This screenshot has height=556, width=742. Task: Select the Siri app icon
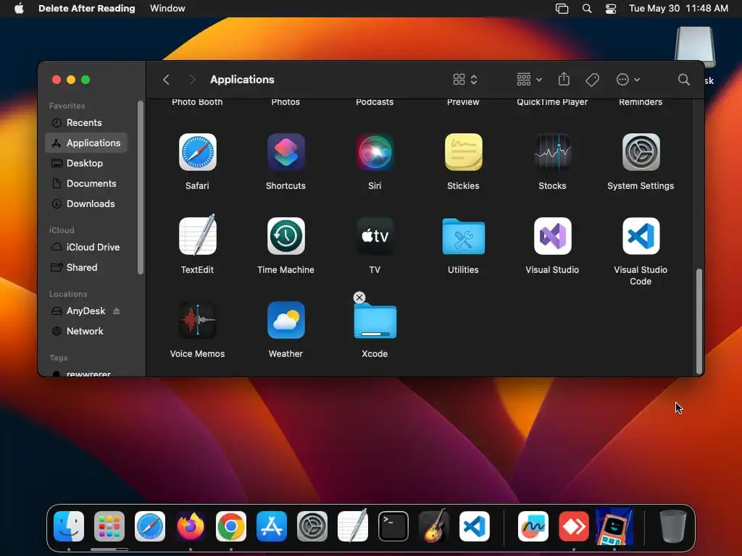pyautogui.click(x=375, y=152)
